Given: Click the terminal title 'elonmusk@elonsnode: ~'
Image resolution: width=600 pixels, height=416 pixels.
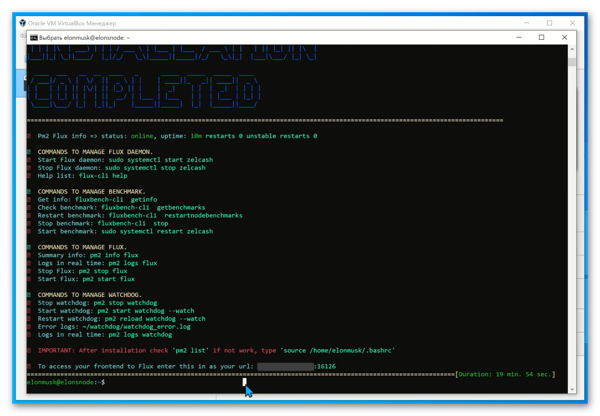Looking at the screenshot, I should [97, 38].
